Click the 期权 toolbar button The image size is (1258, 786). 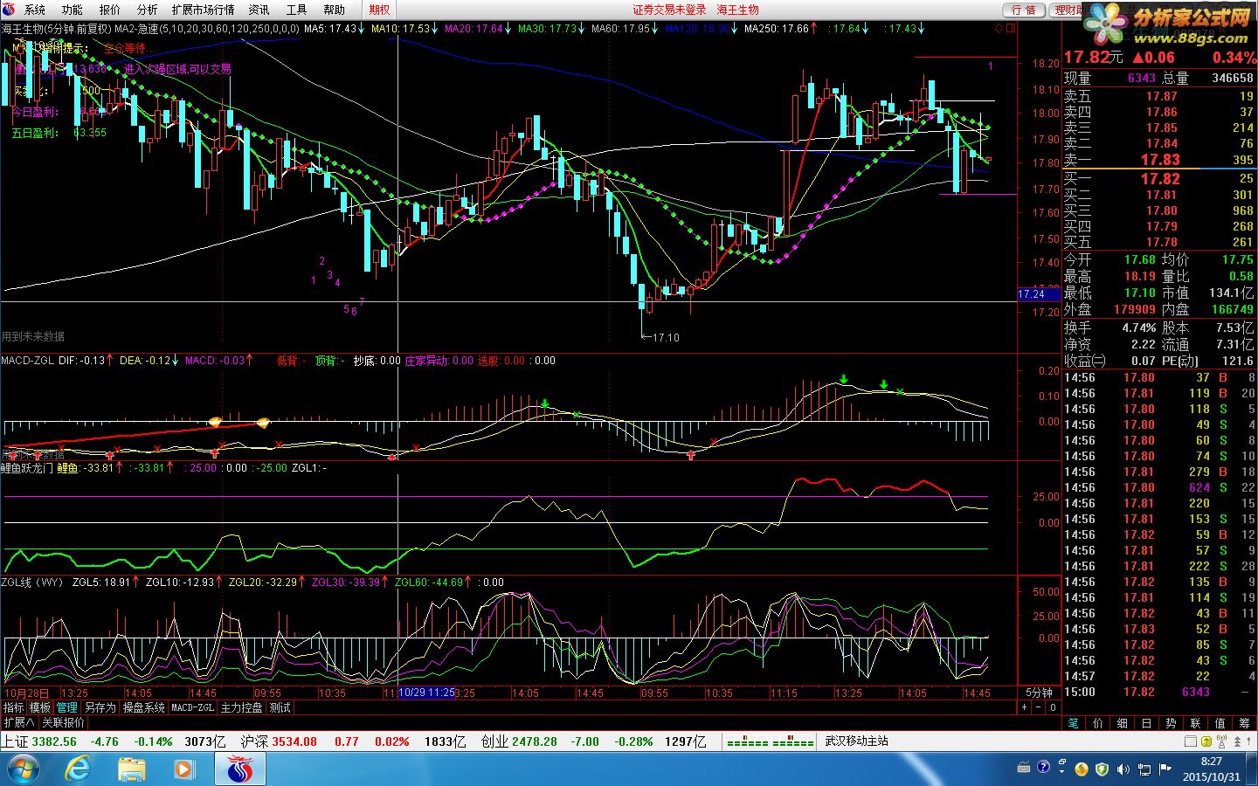coord(380,10)
